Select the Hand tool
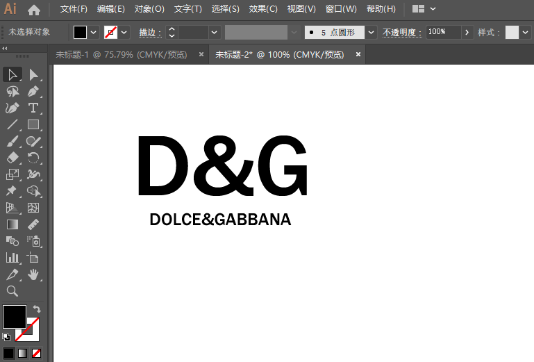The height and width of the screenshot is (362, 534). pyautogui.click(x=33, y=274)
